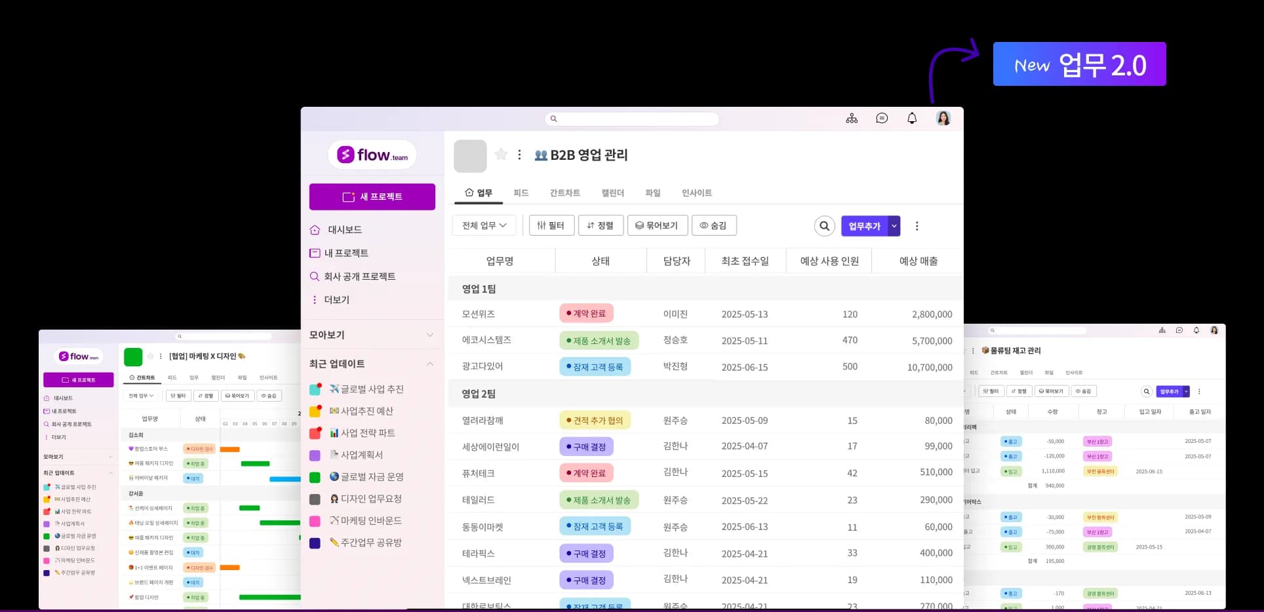The height and width of the screenshot is (612, 1264).
Task: Click the 새 프로젝트 button
Action: 372,197
